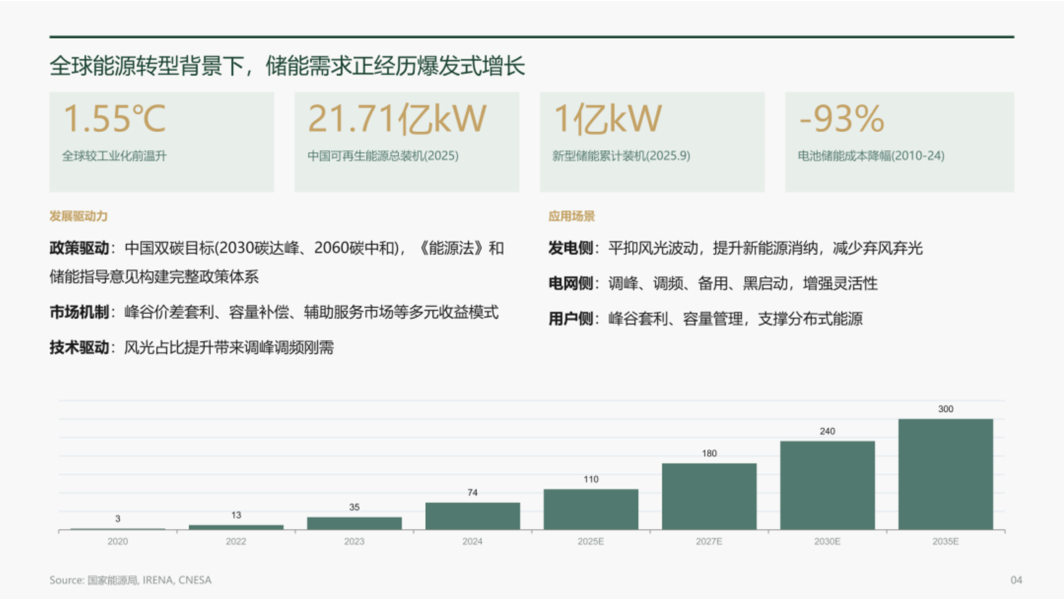Click the 全球较工业化前温升 caption
1064x599 pixels.
click(114, 156)
